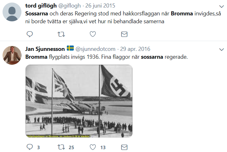Open the 26 juni 2015 tweet timestamp
This screenshot has height=152, width=227.
click(x=100, y=6)
